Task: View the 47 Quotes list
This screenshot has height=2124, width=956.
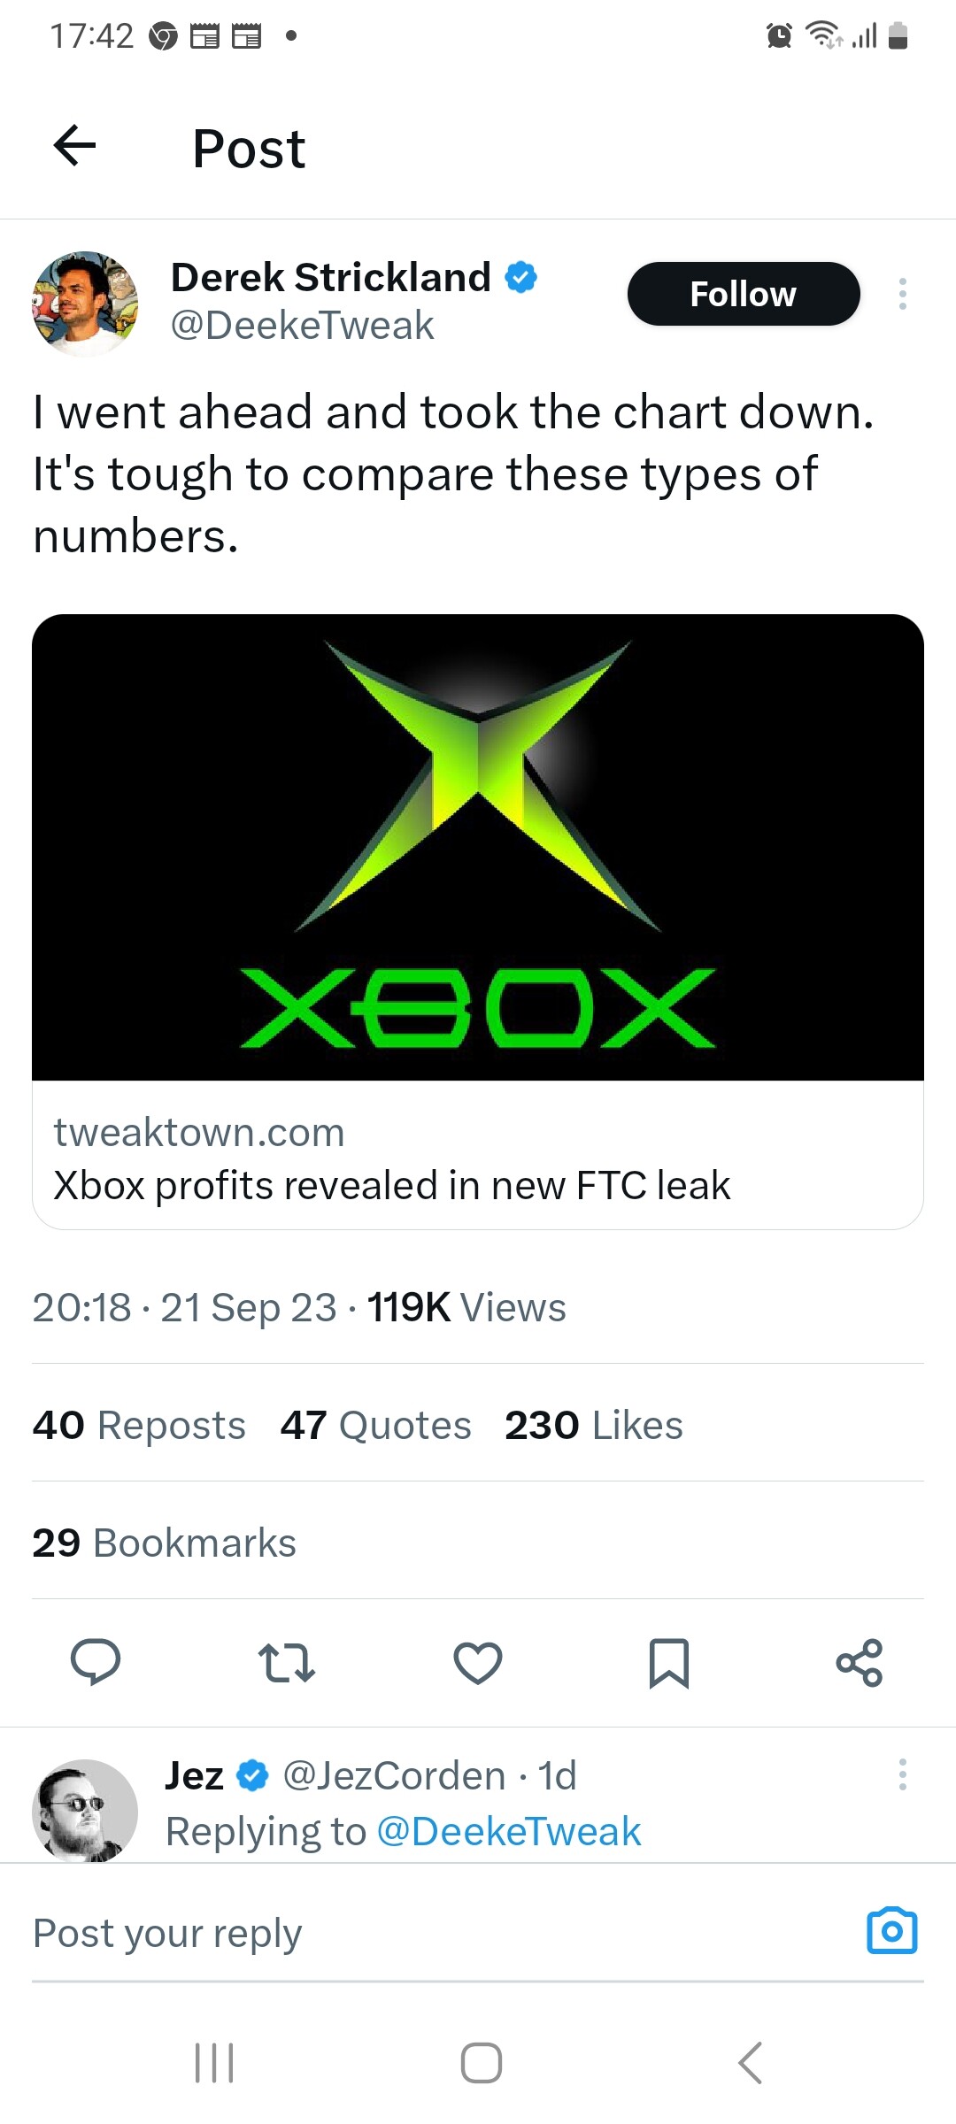Action: tap(376, 1425)
